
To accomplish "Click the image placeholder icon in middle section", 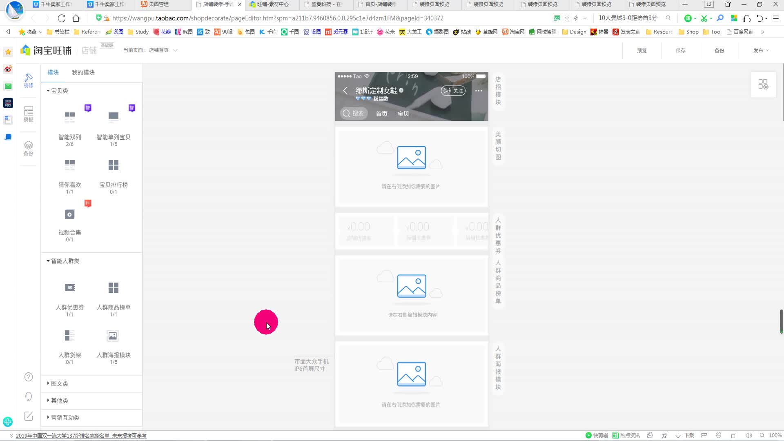I will tap(411, 285).
